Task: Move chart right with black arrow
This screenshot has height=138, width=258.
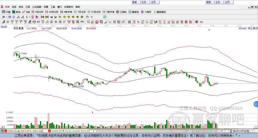Action: tap(56, 17)
